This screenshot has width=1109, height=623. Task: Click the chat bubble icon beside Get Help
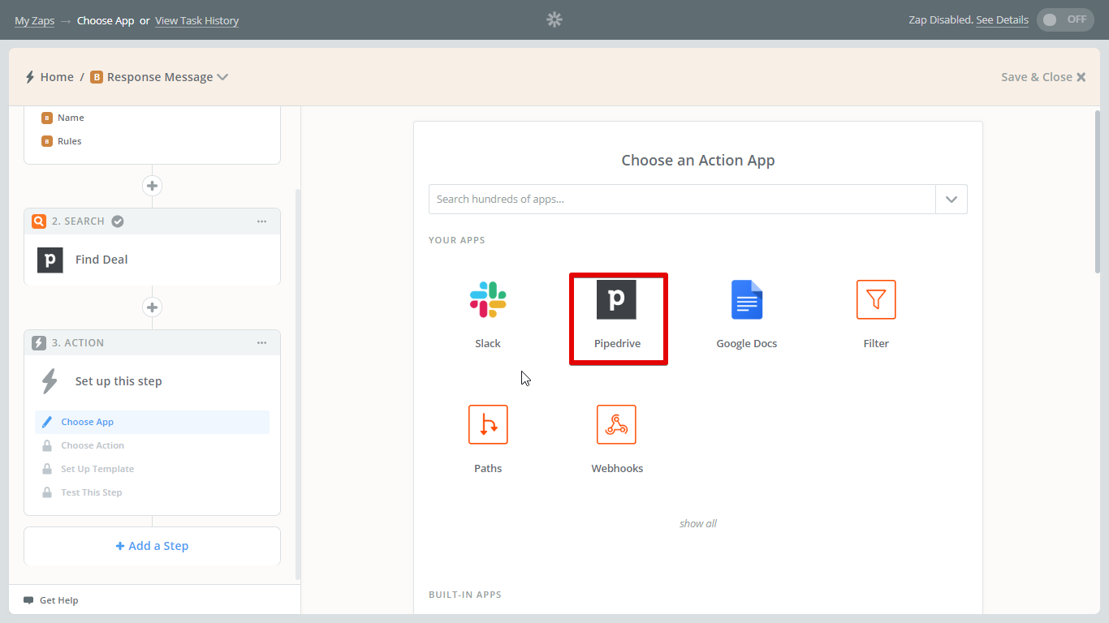tap(28, 600)
